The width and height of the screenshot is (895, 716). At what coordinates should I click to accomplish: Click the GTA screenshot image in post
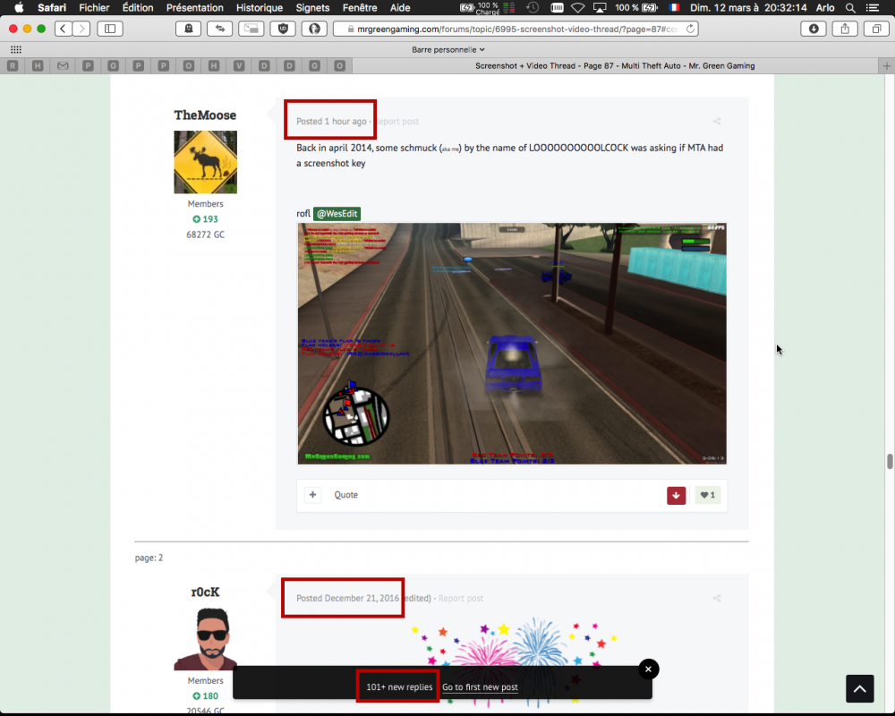pyautogui.click(x=512, y=344)
